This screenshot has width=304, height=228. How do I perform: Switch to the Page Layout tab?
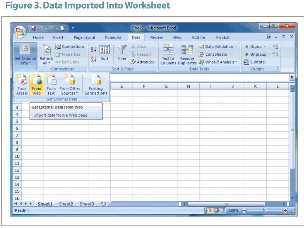tap(84, 37)
